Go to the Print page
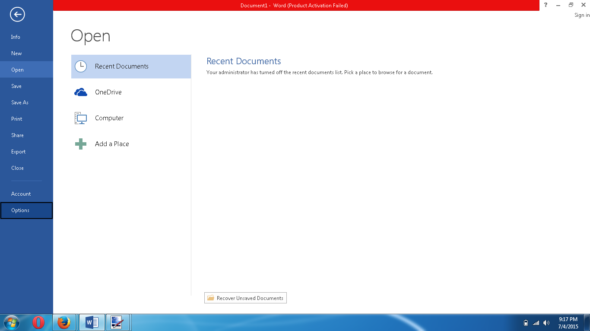This screenshot has height=331, width=590. [26, 119]
